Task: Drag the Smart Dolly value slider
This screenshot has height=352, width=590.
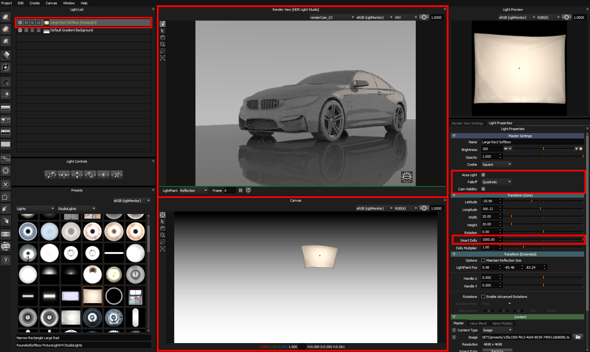Action: click(x=583, y=240)
